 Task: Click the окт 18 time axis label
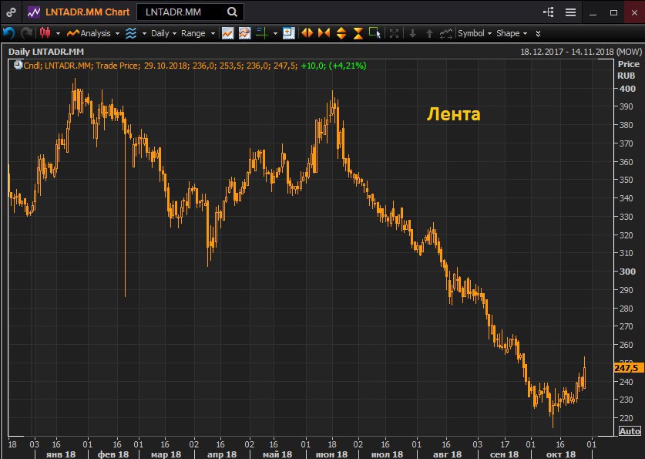(x=561, y=454)
